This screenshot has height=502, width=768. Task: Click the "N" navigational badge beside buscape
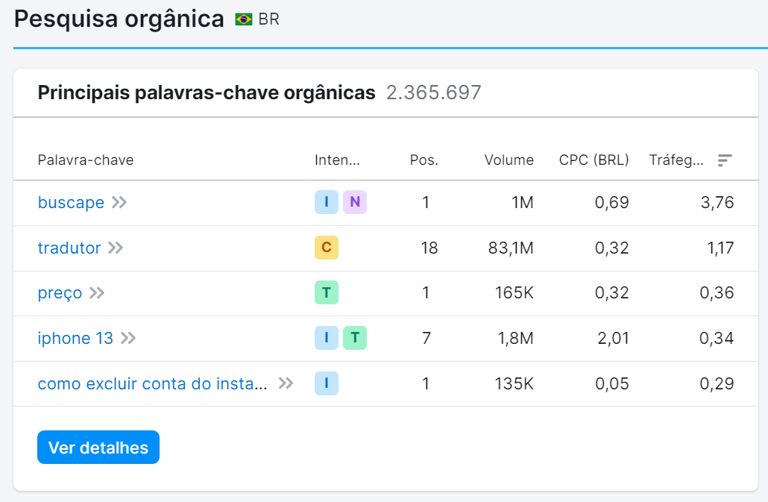[356, 202]
